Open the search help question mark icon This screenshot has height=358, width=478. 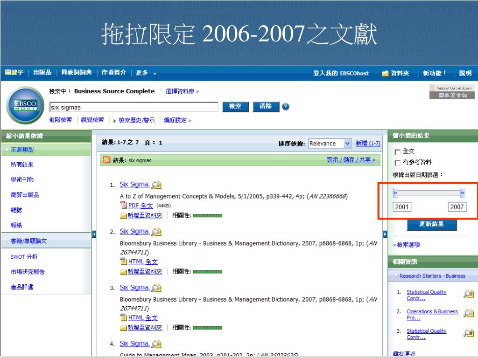click(286, 107)
